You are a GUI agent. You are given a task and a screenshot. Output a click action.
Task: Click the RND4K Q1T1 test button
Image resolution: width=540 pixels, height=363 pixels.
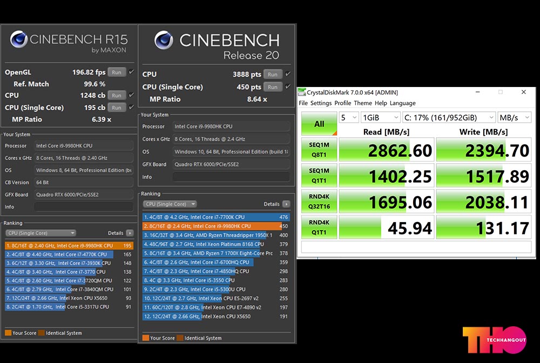[x=319, y=227]
